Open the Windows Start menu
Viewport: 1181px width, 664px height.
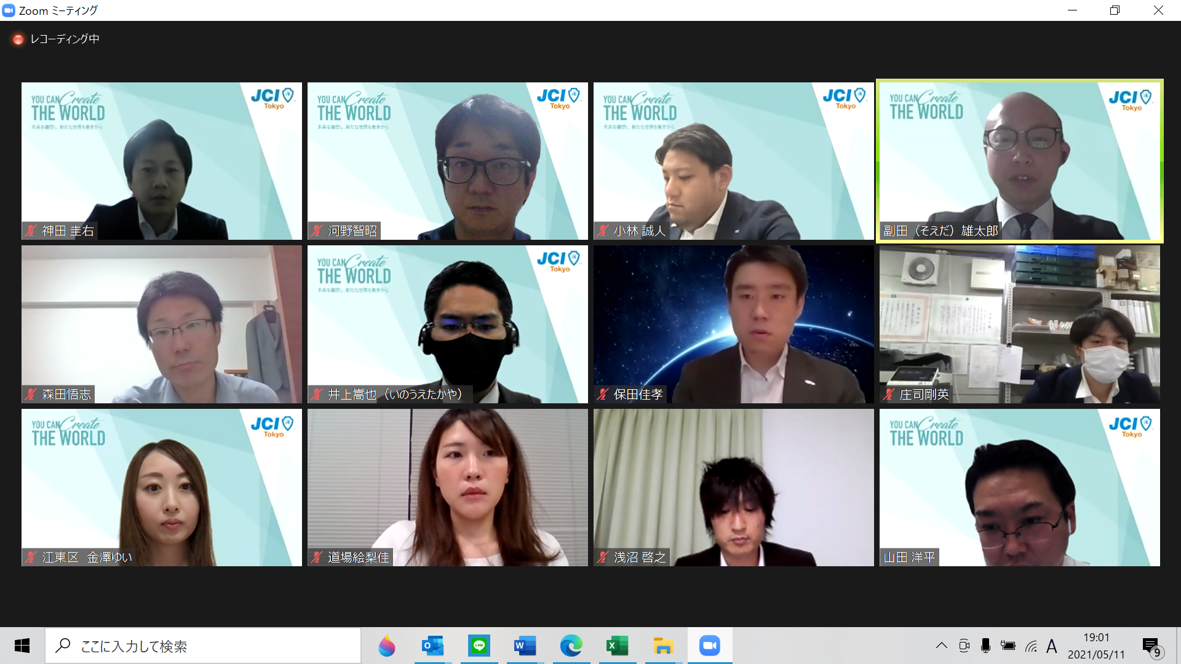(x=22, y=646)
